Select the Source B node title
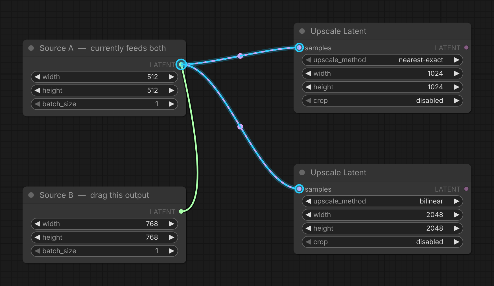This screenshot has width=494, height=286. (x=94, y=195)
